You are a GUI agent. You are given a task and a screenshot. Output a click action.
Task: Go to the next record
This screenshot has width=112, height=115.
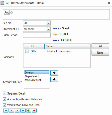[x=17, y=111]
